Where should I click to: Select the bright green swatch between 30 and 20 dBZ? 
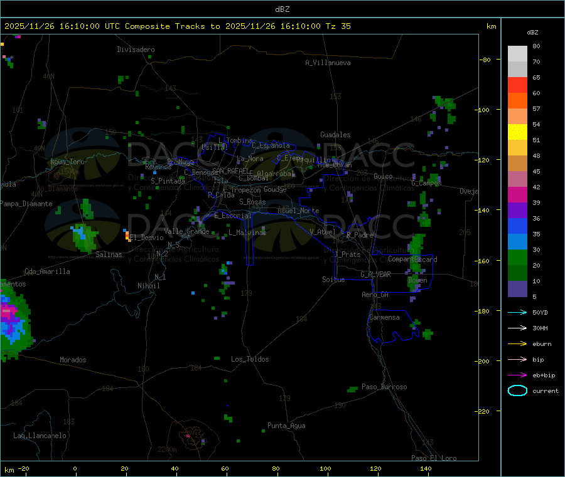point(517,257)
